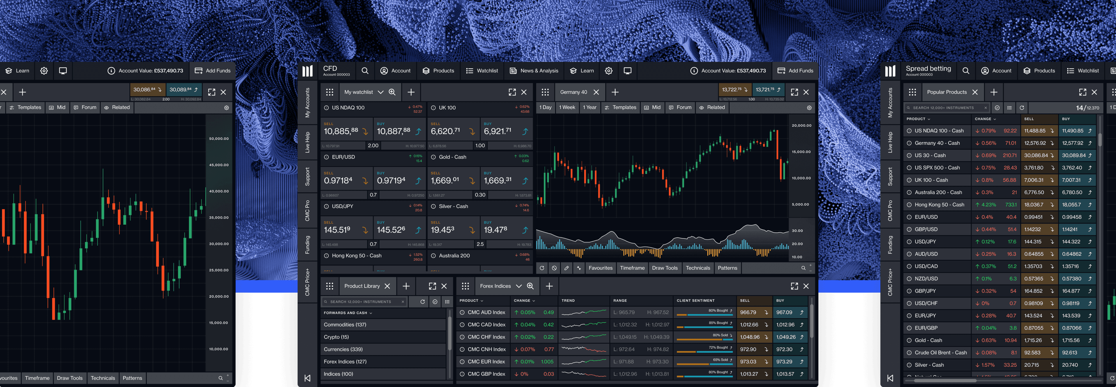
Task: Click the Add Funds button in CFD header
Action: coord(795,71)
